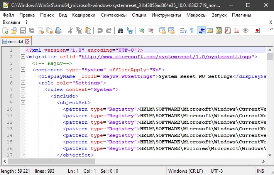The image size is (274, 175).
Task: Open the Кодировки menu
Action: click(84, 15)
